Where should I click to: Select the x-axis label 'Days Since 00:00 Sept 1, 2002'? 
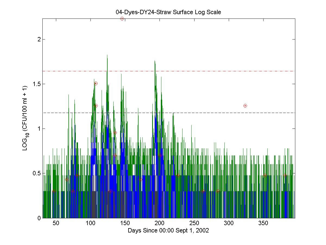pyautogui.click(x=168, y=231)
